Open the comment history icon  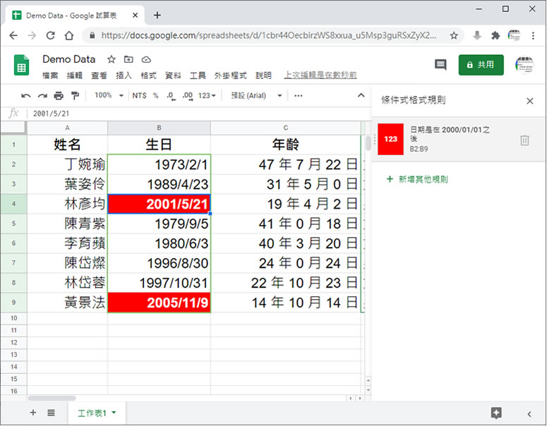click(440, 65)
